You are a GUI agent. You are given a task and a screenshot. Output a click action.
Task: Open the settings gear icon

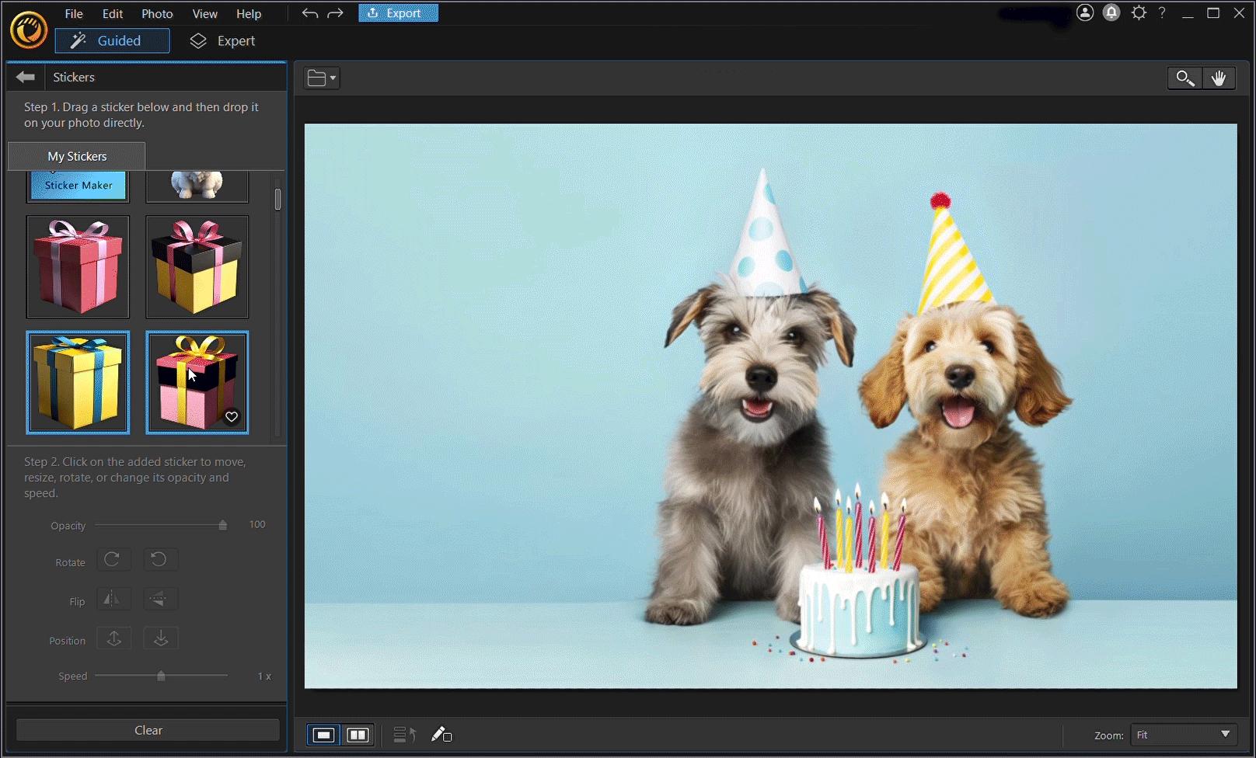click(x=1138, y=12)
